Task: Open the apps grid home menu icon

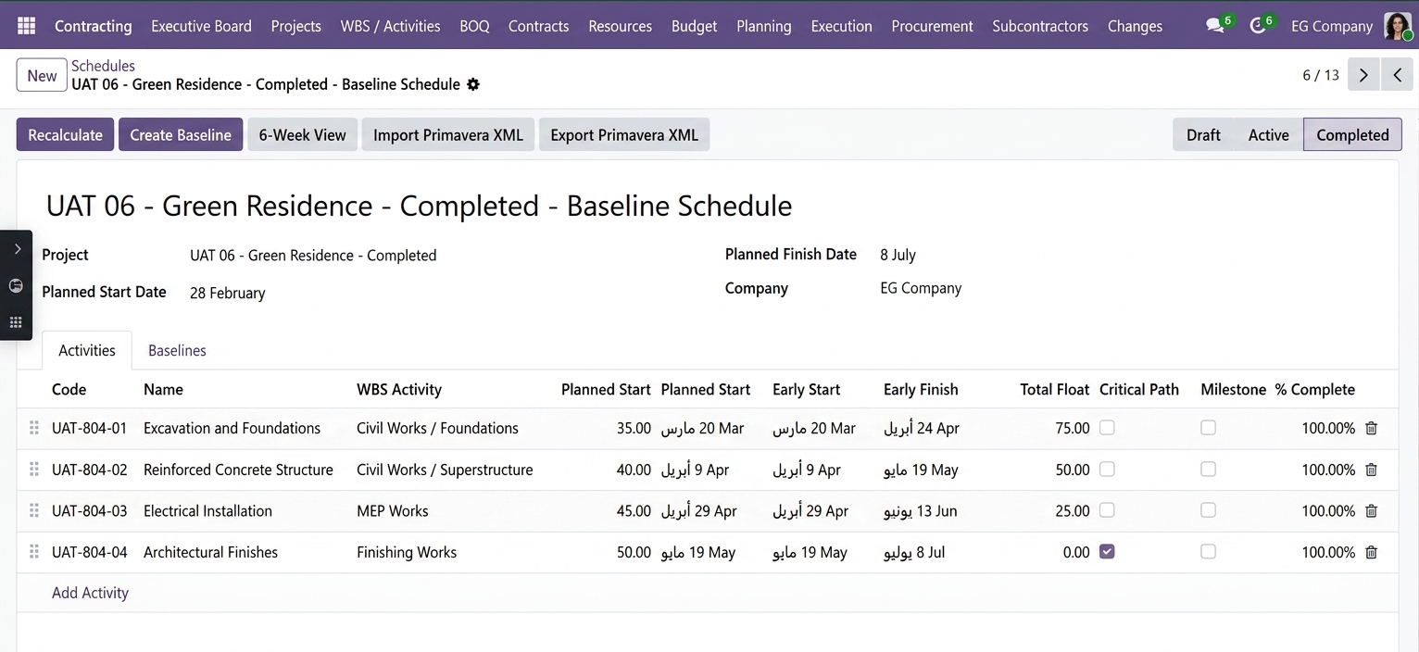Action: coord(27,26)
